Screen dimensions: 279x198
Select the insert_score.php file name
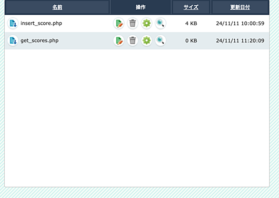[41, 23]
